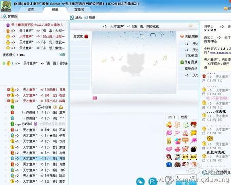Switch to the 热门 gift tab

point(171,117)
